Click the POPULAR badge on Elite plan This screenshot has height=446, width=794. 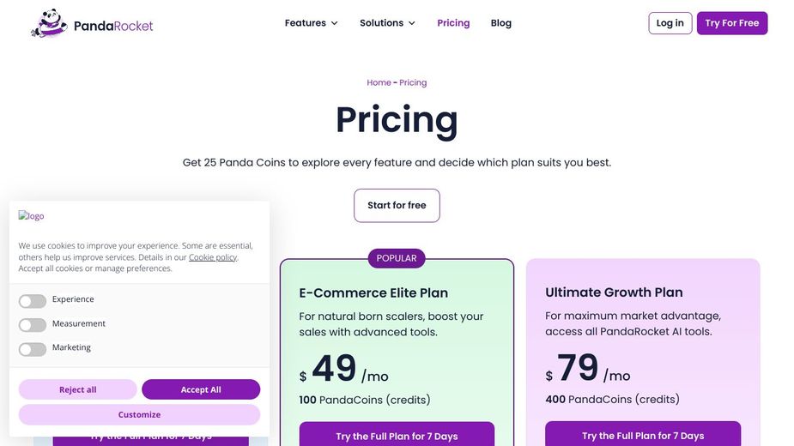tap(397, 258)
